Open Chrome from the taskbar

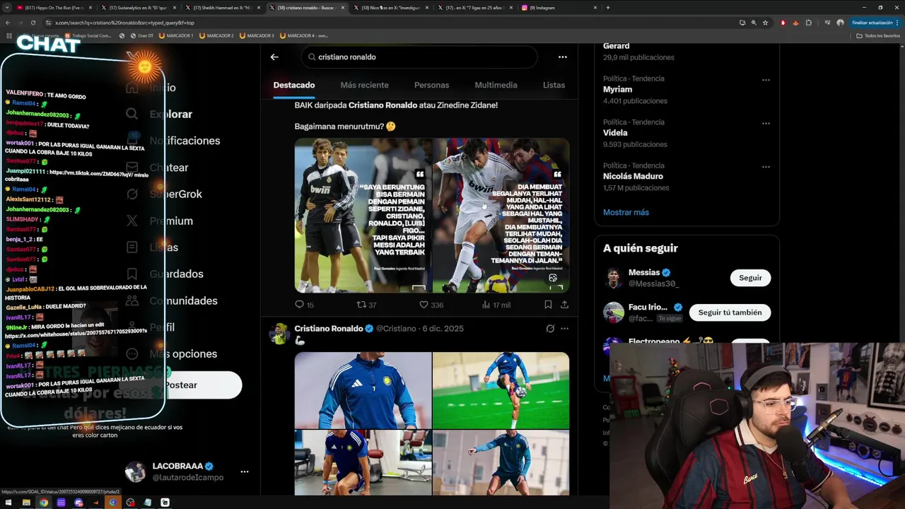(x=44, y=503)
